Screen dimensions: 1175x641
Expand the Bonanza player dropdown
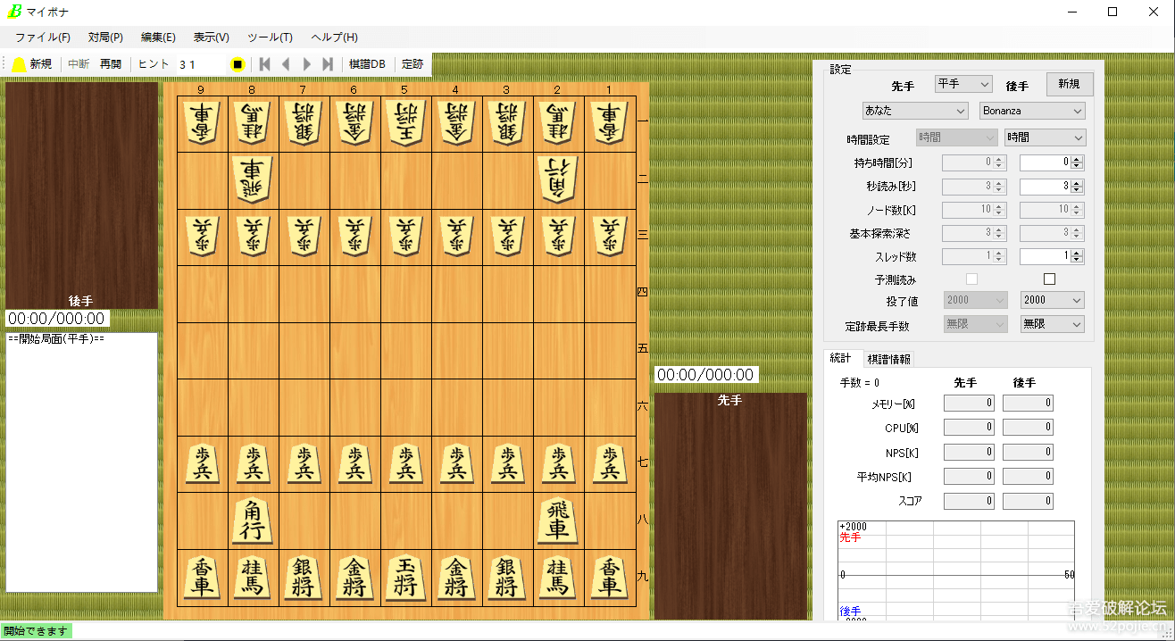(x=1031, y=111)
